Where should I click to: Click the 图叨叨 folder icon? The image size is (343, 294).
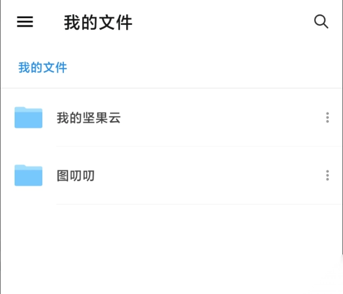pyautogui.click(x=28, y=175)
